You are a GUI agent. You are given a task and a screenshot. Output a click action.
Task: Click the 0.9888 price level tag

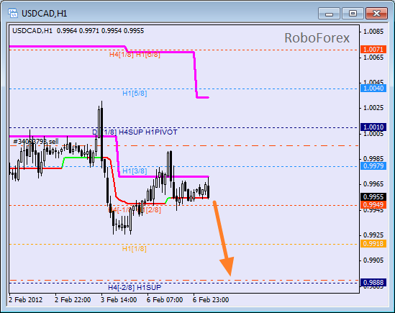point(373,282)
